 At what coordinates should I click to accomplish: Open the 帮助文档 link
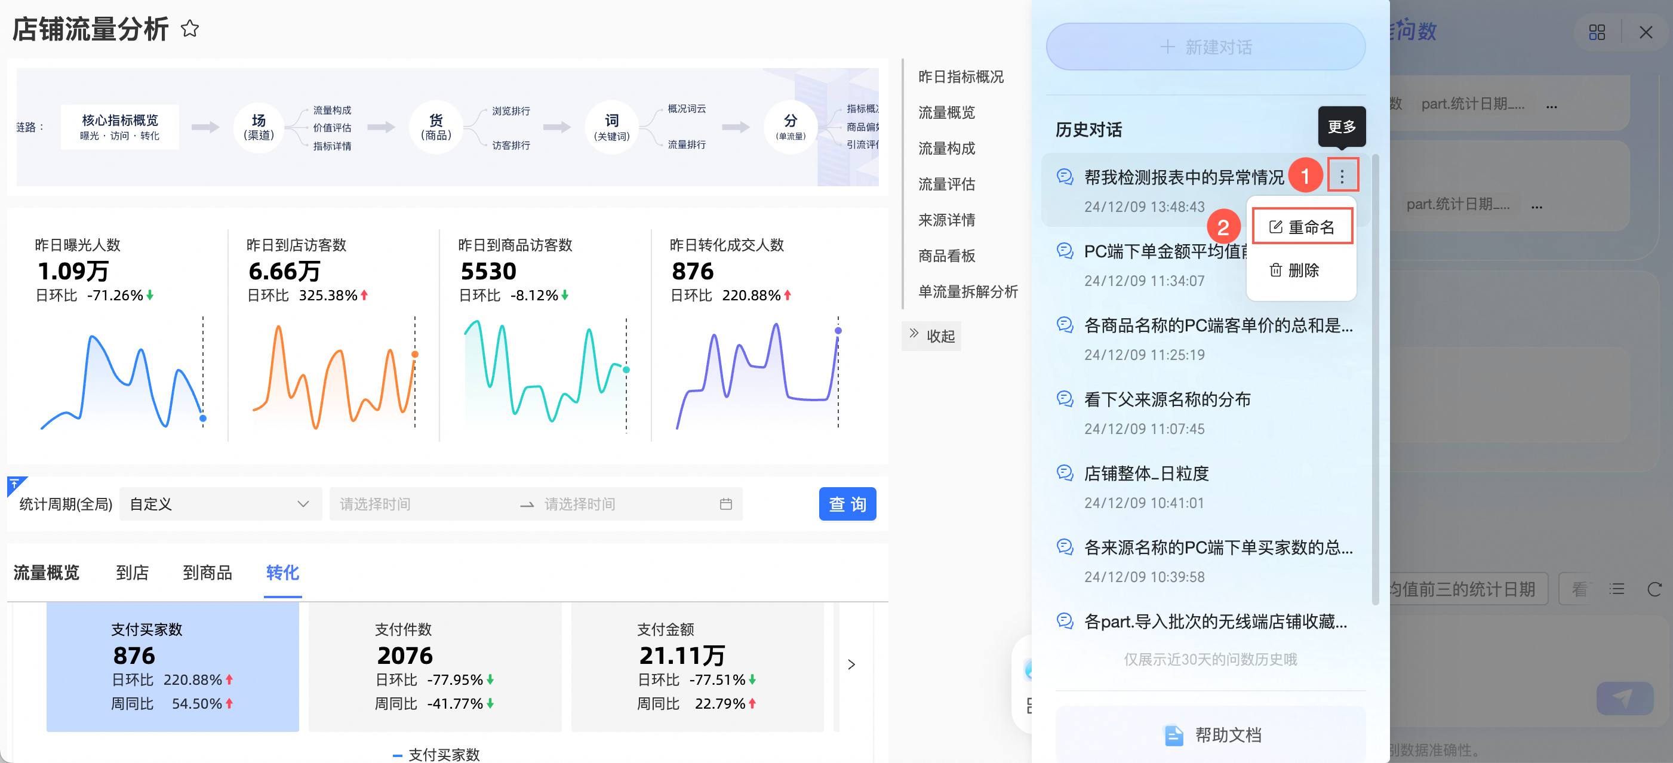click(x=1211, y=734)
